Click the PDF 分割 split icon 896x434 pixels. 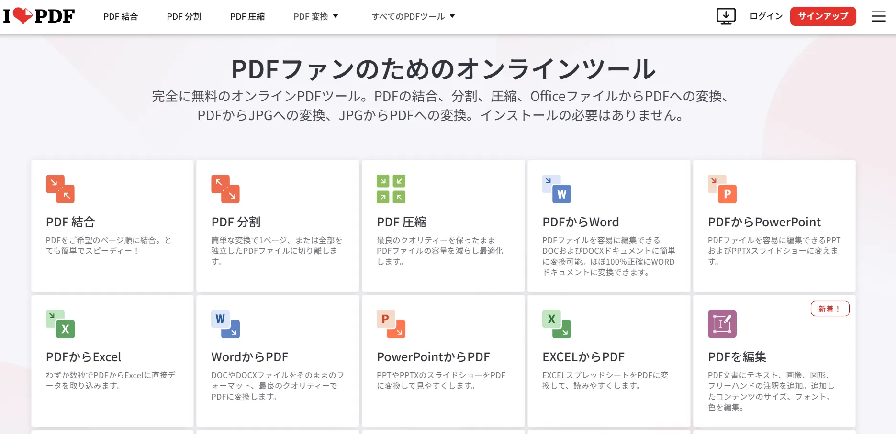[225, 189]
